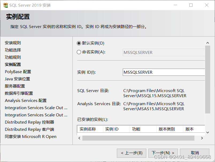Click the 实例名称 column header
215x162 pixels.
pos(90,129)
